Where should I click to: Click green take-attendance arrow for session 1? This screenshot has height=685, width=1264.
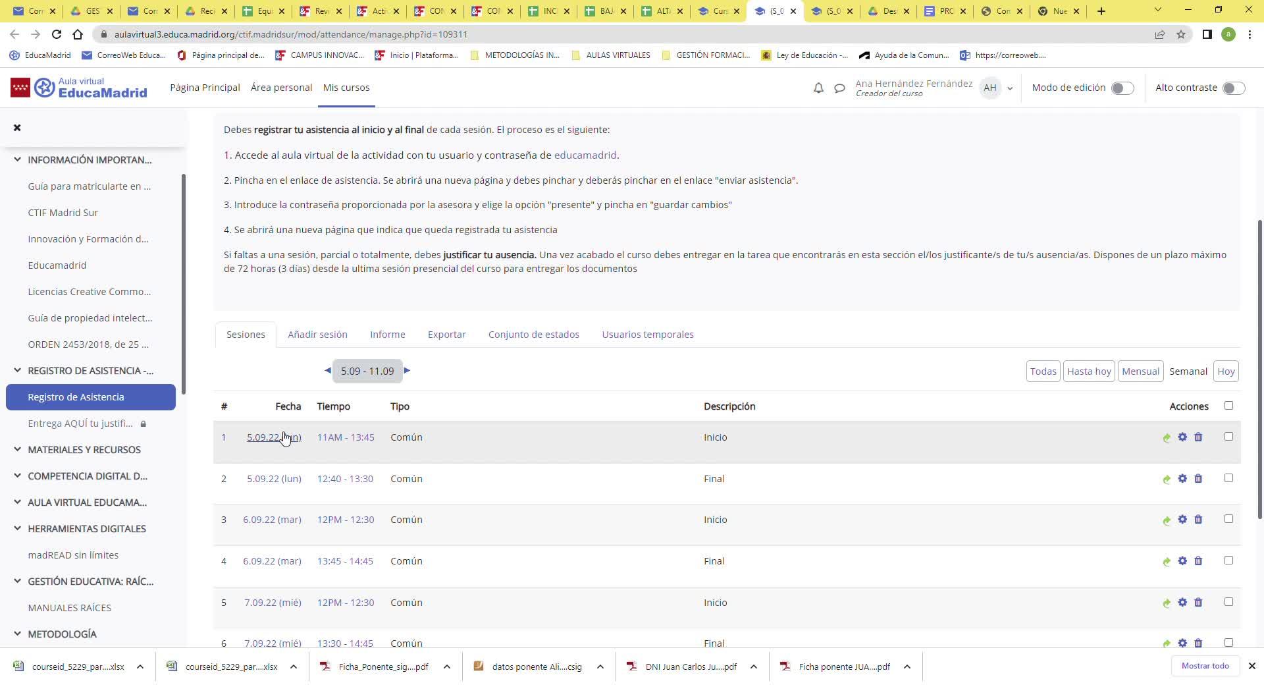[x=1166, y=438]
